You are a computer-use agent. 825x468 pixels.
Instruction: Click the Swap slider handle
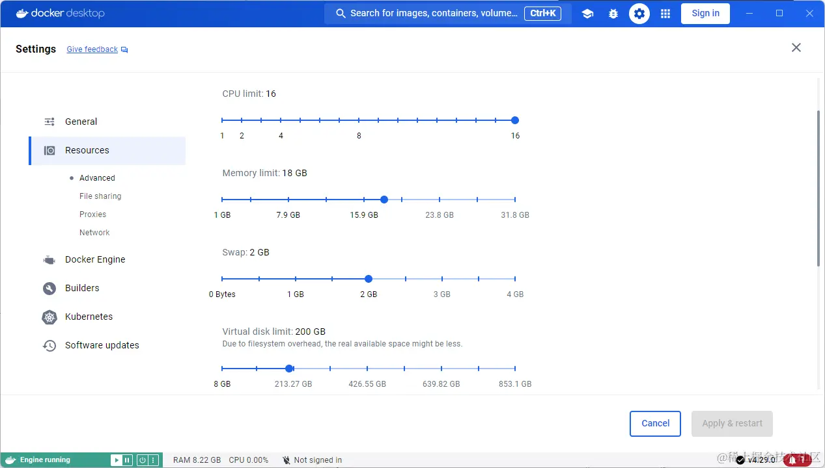(x=369, y=279)
